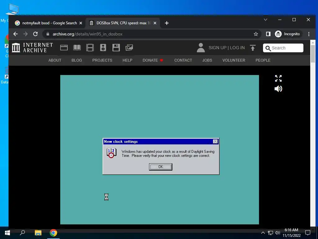Viewport: 318px width, 239px height.
Task: Open the BLOG menu item
Action: [77, 60]
